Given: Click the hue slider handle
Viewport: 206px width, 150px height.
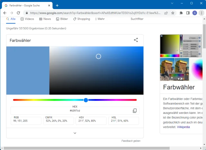Looking at the screenshot, I should pyautogui.click(x=86, y=100).
